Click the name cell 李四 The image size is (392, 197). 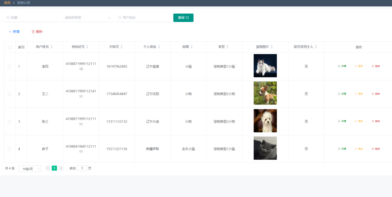point(45,66)
